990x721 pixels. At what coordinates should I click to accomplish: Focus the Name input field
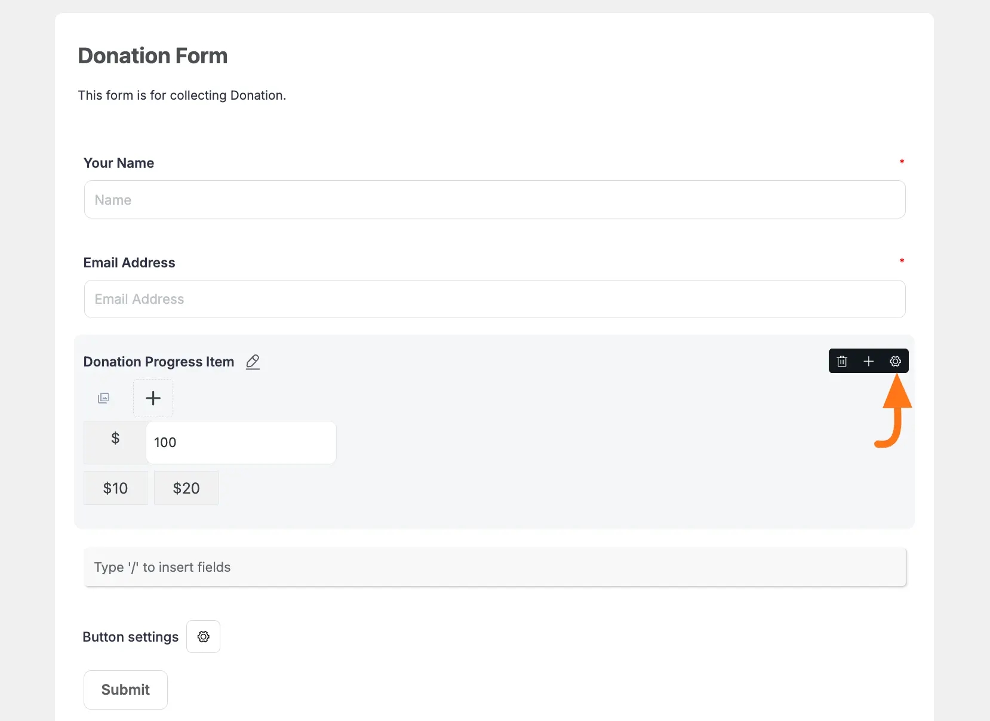(x=494, y=199)
